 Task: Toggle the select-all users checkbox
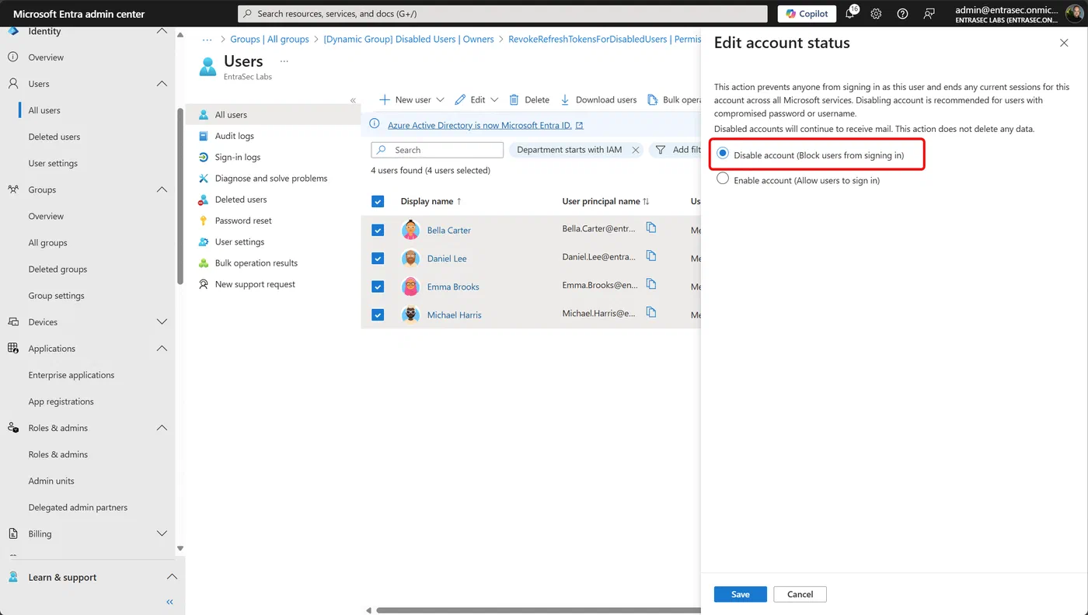[x=378, y=201]
